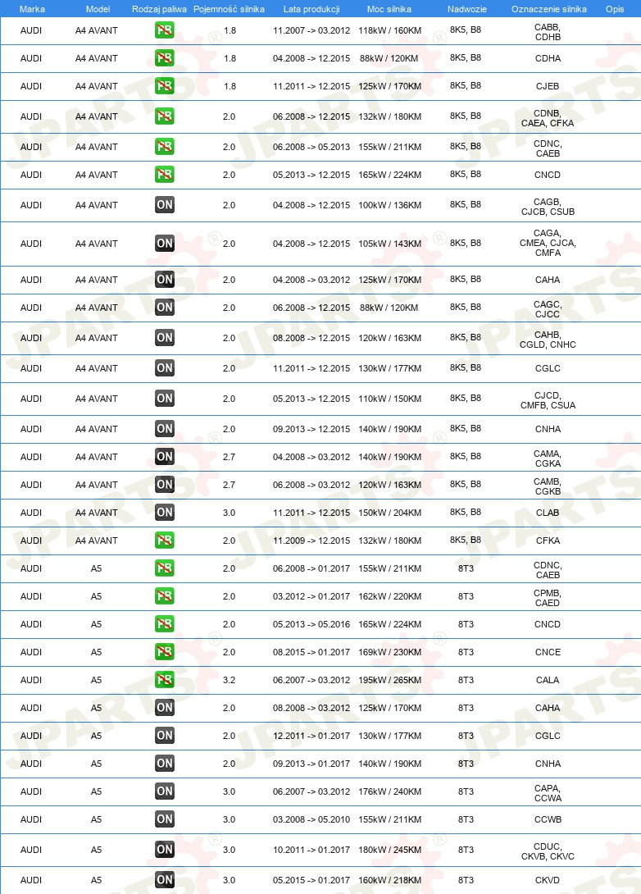Click the petrol fuel icon for CABB, CDHB engine
Screen dimensions: 641x894
tap(164, 30)
